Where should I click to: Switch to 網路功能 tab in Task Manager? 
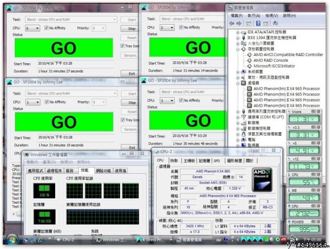click(x=103, y=171)
